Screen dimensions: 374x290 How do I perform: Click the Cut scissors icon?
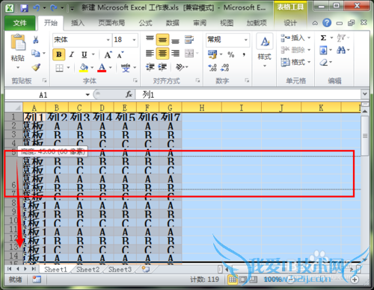click(36, 40)
